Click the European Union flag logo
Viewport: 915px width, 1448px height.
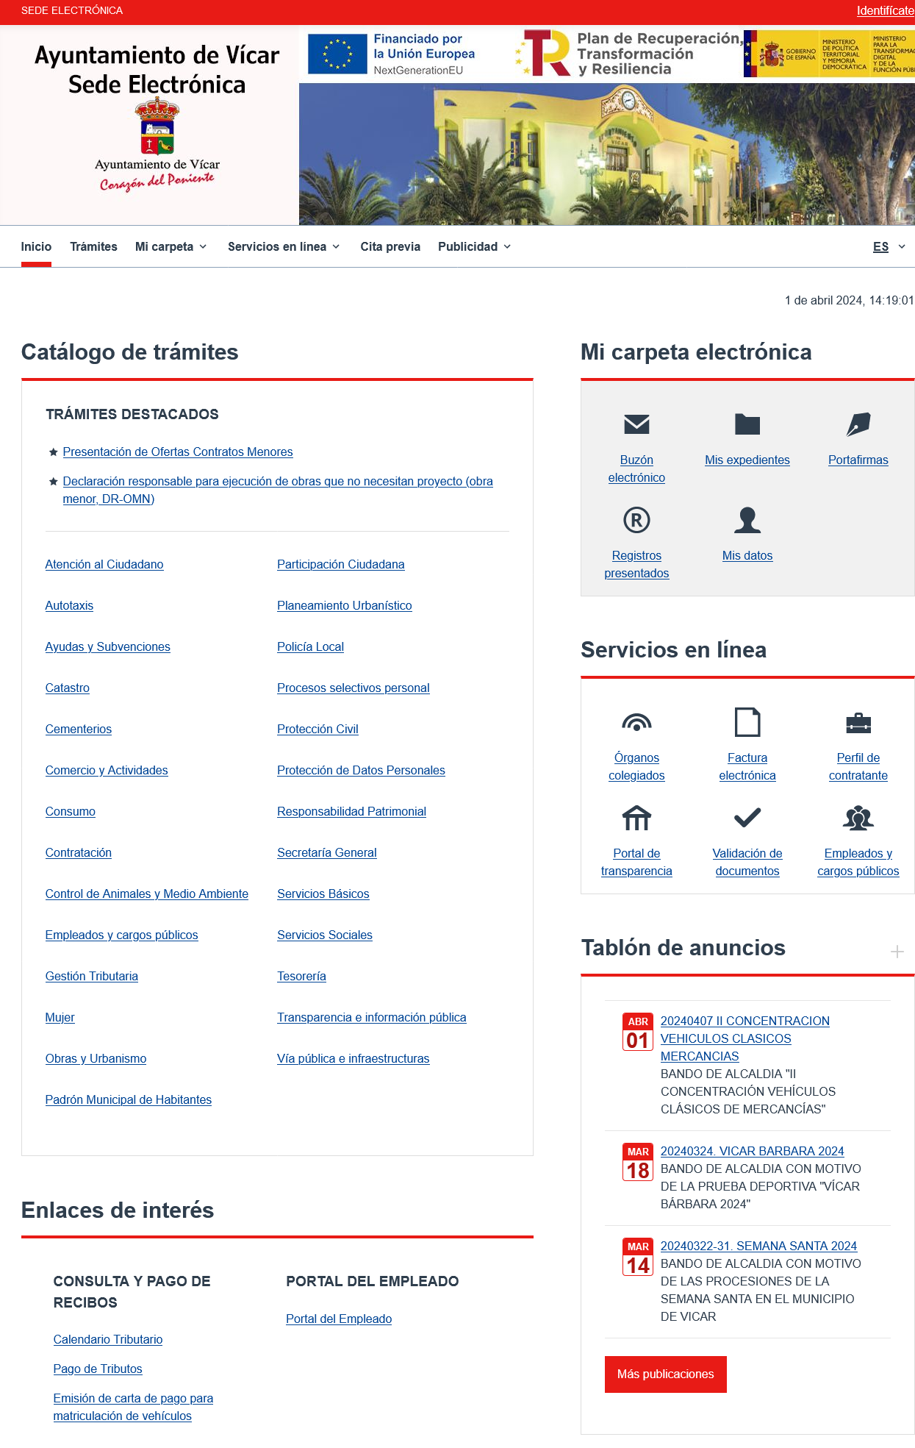coord(337,54)
